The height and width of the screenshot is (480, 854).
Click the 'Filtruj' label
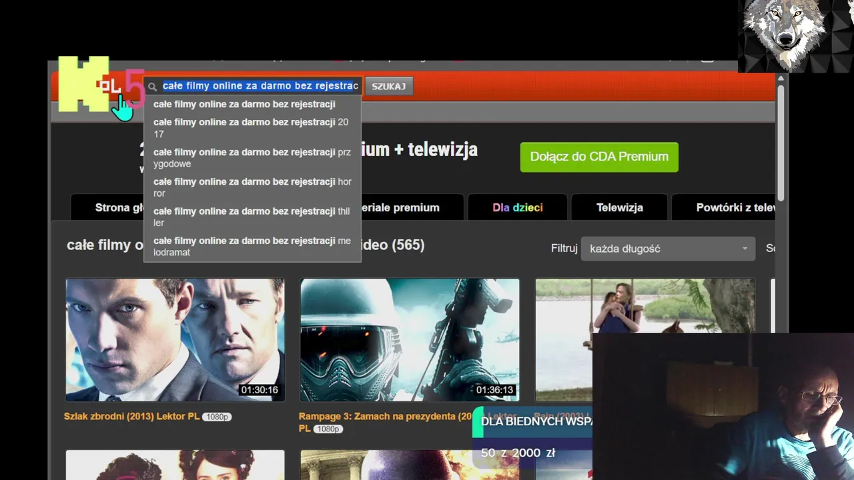pyautogui.click(x=564, y=249)
